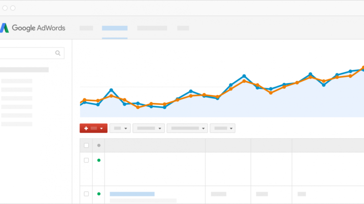Expand the first gray dropdown beside red button

click(120, 128)
